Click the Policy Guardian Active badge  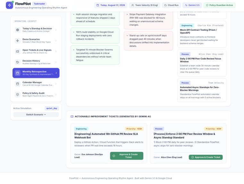[219, 5]
